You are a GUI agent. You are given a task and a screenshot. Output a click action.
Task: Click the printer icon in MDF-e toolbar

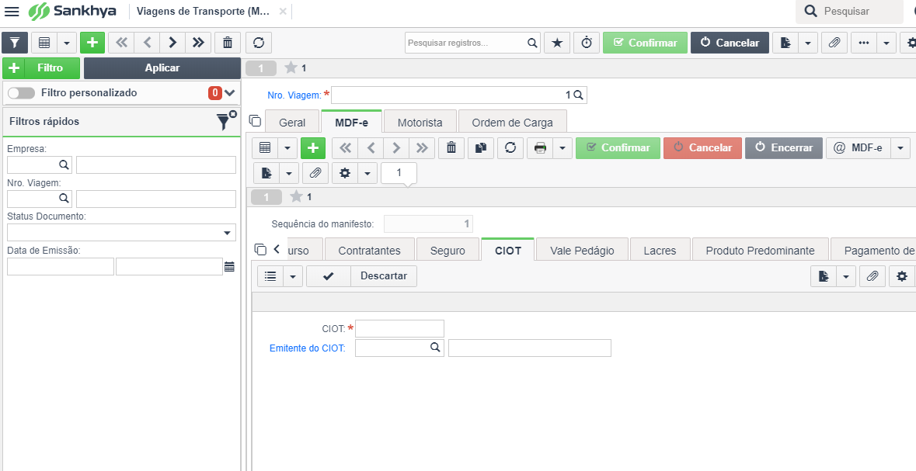pyautogui.click(x=540, y=148)
